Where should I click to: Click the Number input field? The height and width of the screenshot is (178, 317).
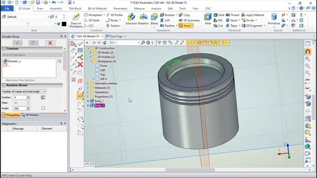coord(20,97)
